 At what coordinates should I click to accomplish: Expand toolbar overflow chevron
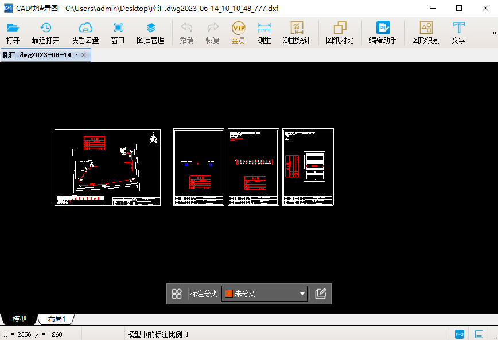pyautogui.click(x=494, y=33)
